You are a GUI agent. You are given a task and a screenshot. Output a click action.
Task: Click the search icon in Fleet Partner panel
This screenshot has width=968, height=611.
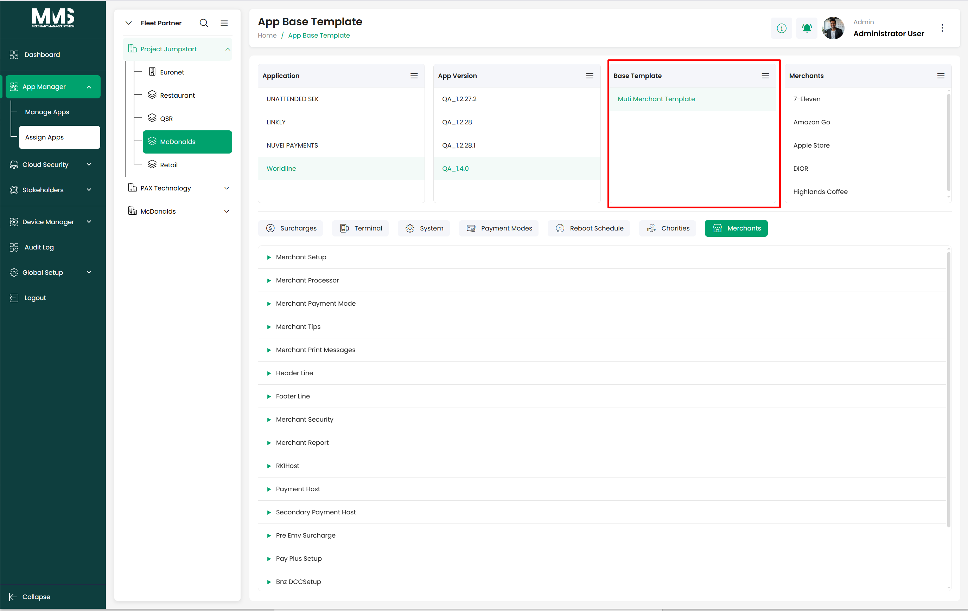tap(204, 23)
